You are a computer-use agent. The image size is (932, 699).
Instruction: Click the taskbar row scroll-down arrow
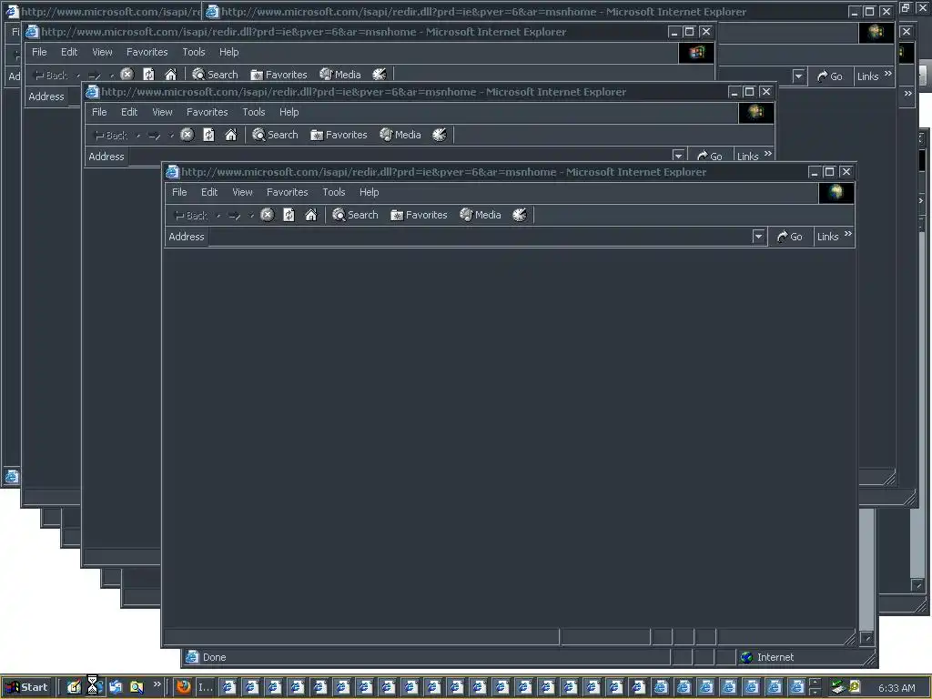[815, 692]
